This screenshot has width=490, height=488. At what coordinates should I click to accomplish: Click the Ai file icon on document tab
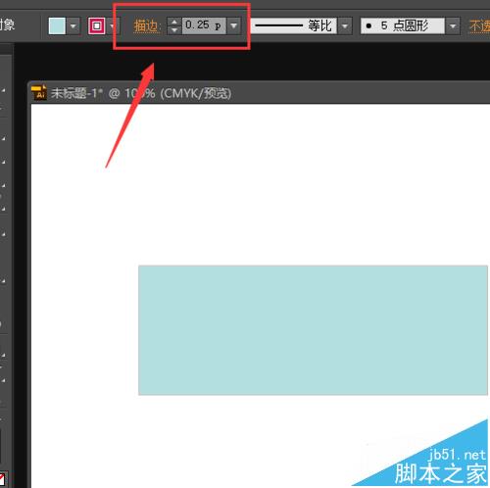coord(39,93)
